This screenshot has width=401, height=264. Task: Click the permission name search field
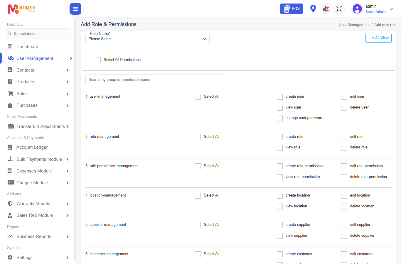click(156, 80)
